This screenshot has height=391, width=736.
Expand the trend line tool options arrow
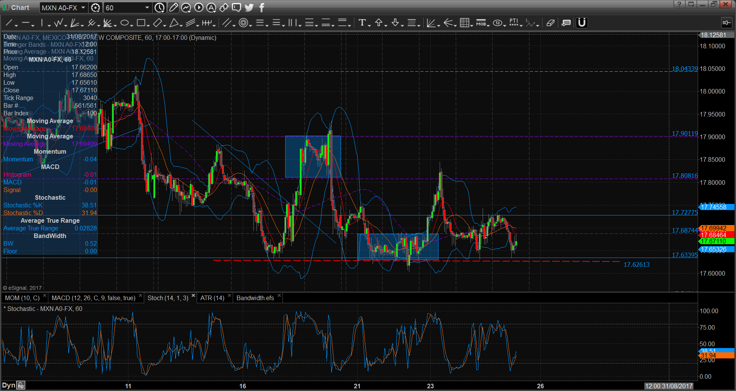(16, 25)
